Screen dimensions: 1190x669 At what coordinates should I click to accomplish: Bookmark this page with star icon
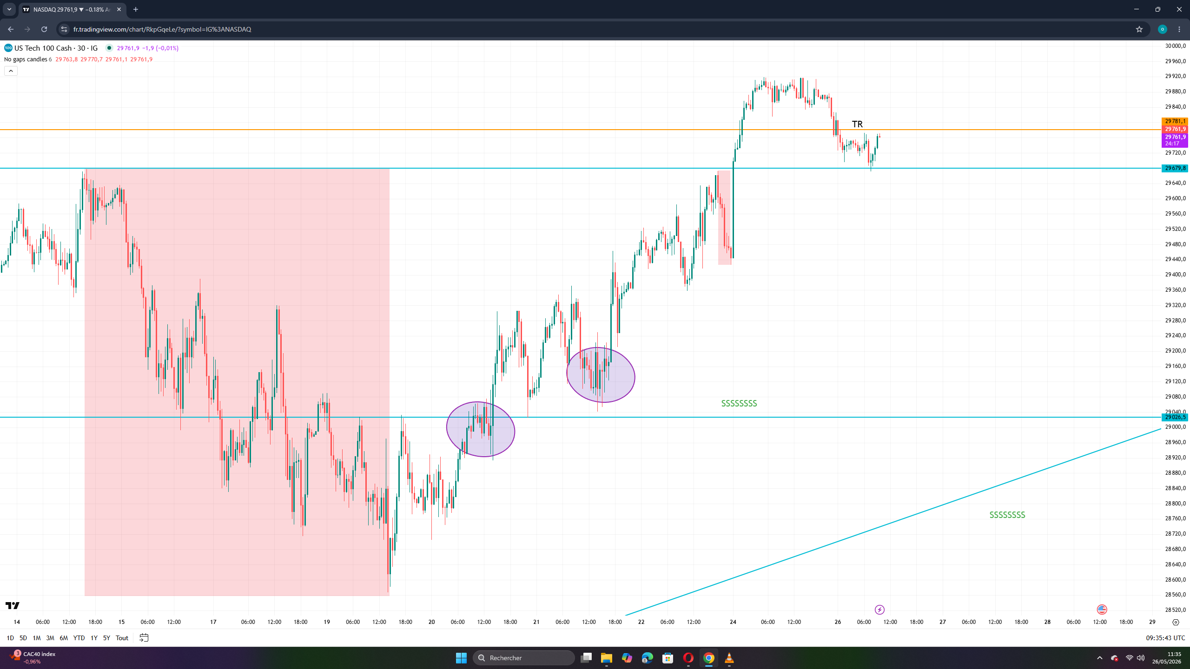1139,29
